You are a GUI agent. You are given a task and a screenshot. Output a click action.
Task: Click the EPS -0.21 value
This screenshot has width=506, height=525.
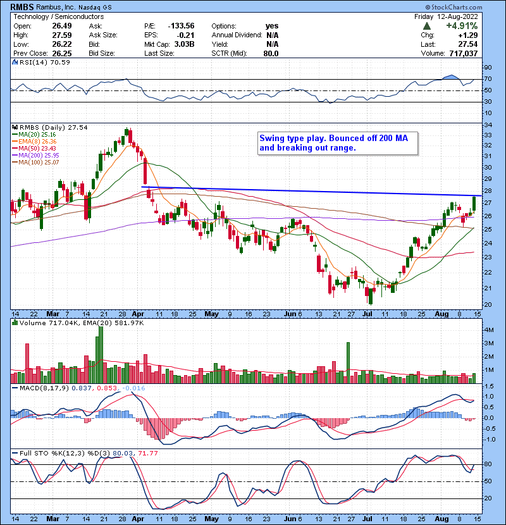point(185,35)
